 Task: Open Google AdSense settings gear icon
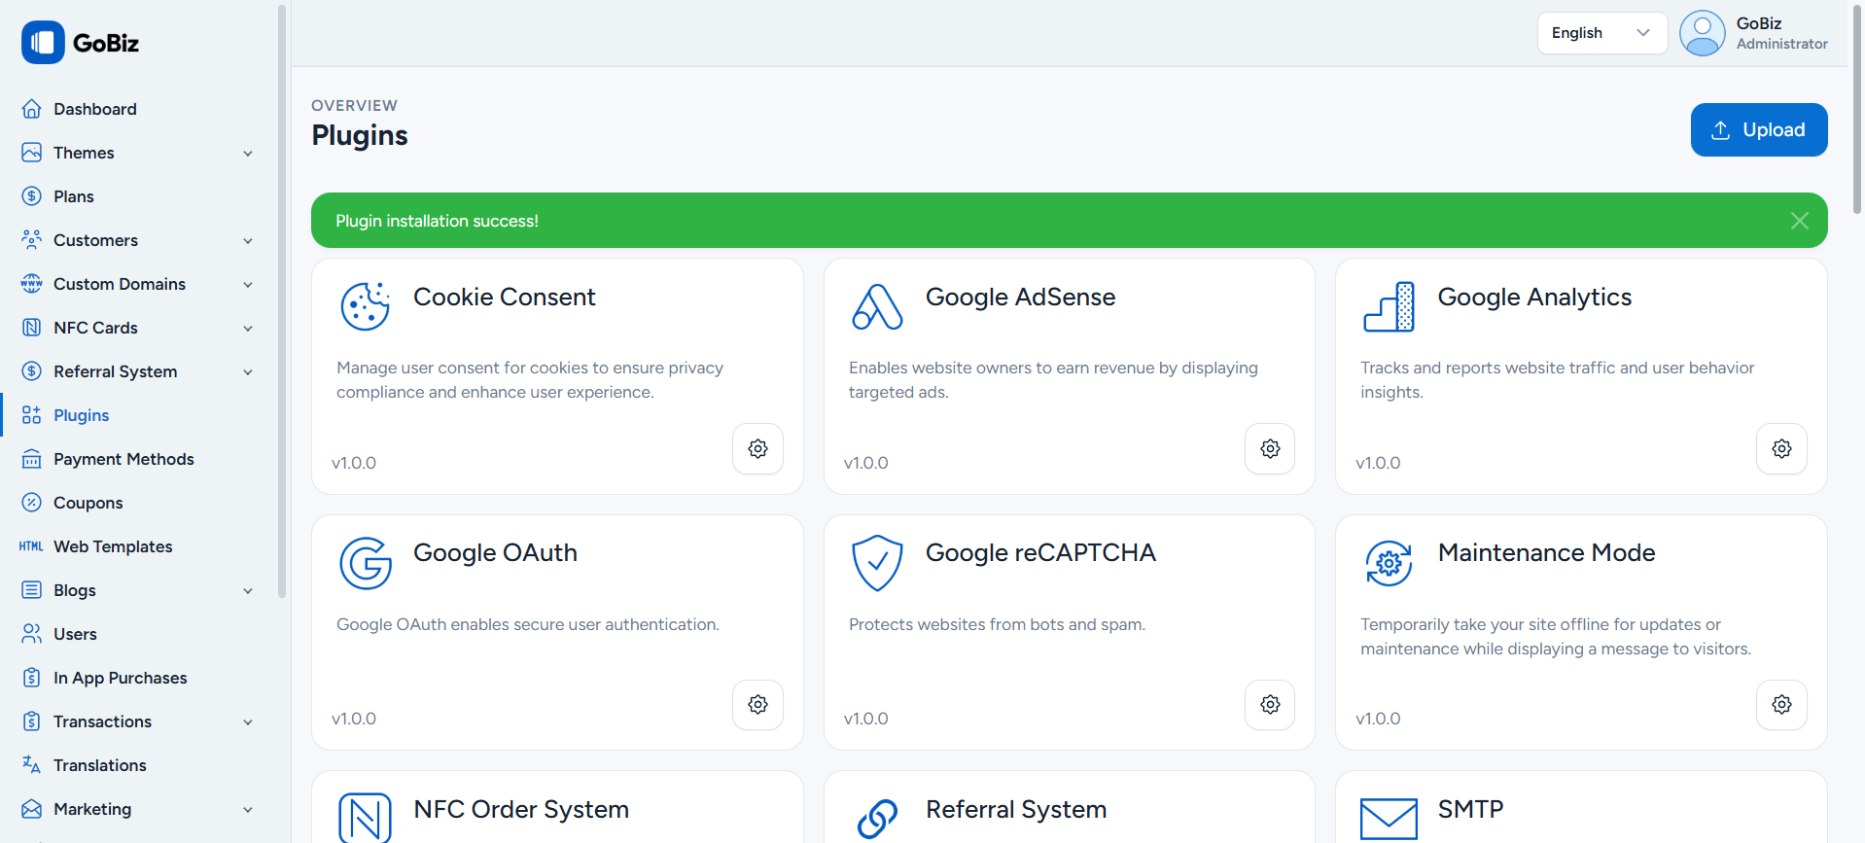pos(1270,448)
